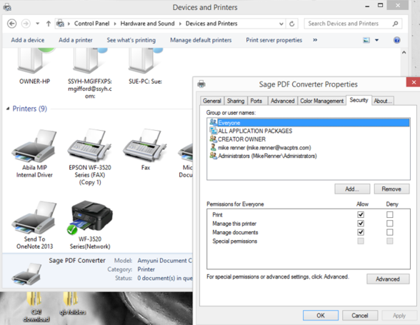This screenshot has width=420, height=325.
Task: Click Manage default printers
Action: click(x=201, y=40)
